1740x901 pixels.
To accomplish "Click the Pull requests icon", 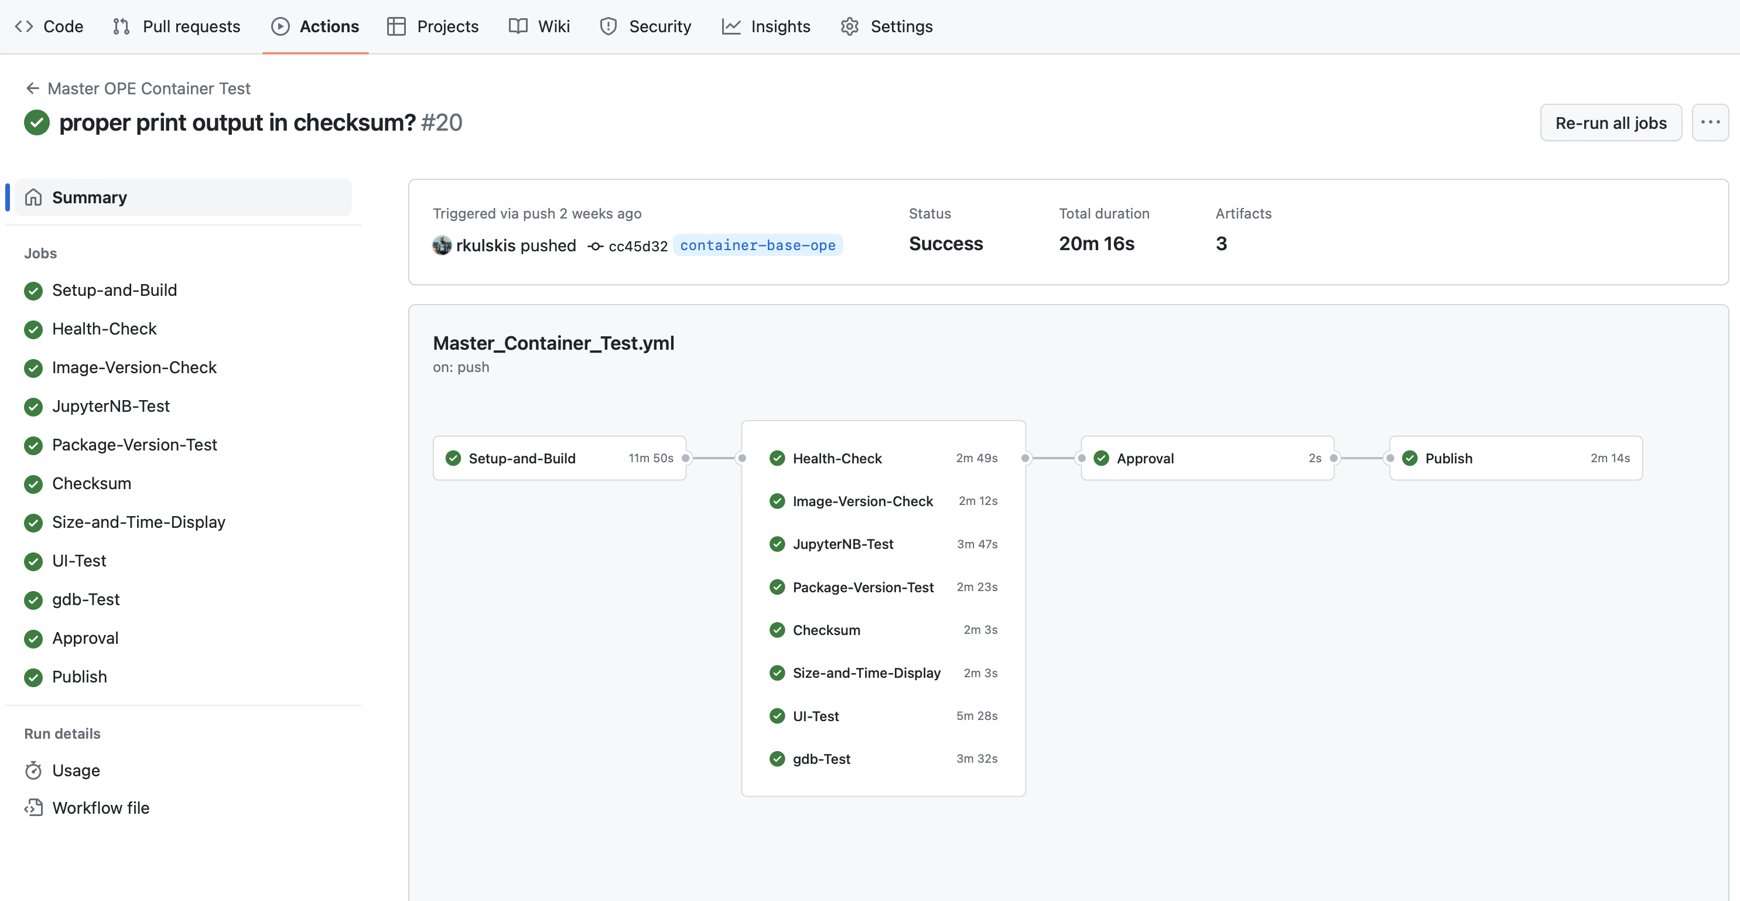I will click(x=122, y=26).
